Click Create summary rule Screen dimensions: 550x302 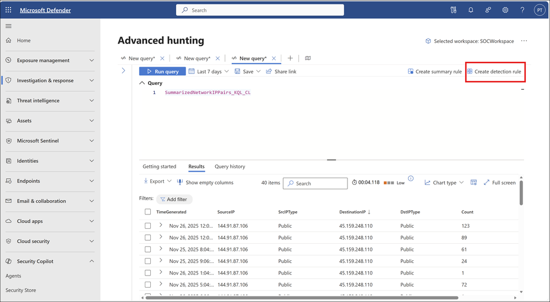434,72
